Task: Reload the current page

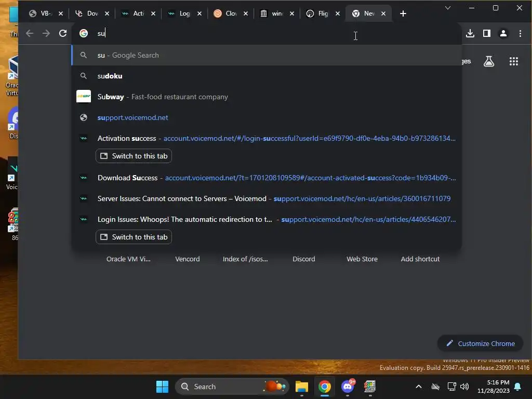Action: (x=63, y=33)
